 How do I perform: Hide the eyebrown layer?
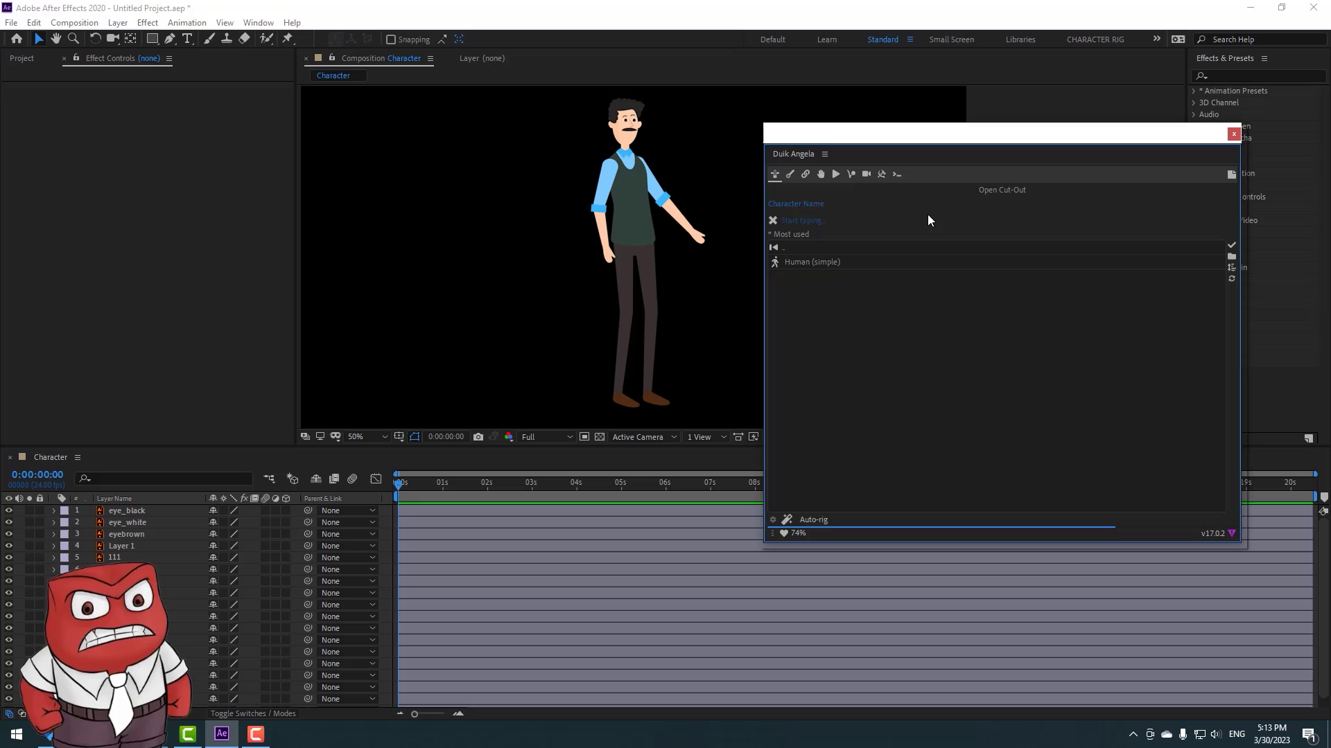click(9, 534)
